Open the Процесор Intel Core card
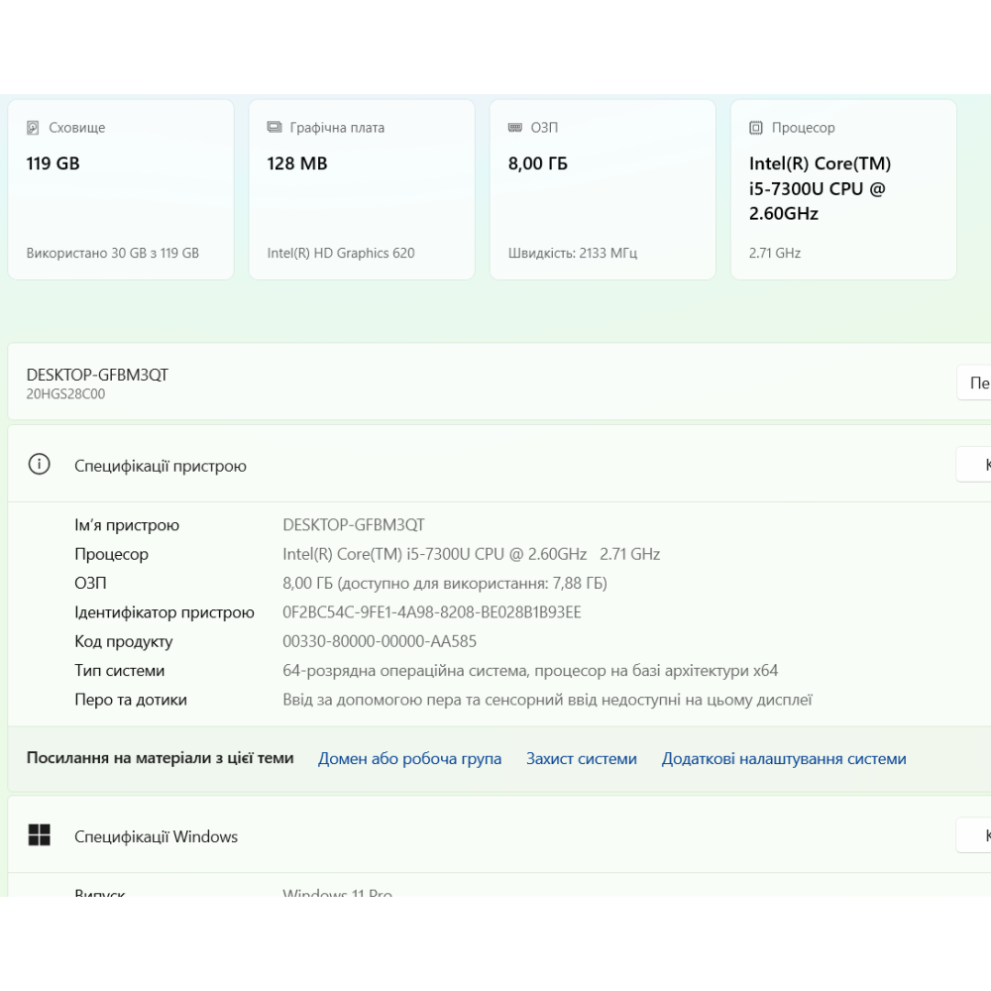The width and height of the screenshot is (991, 991). click(843, 189)
